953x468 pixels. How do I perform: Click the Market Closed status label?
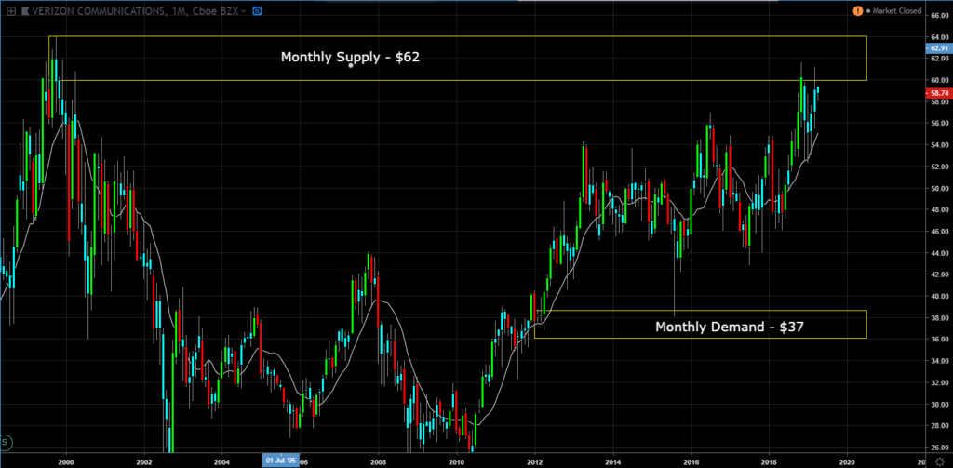[896, 11]
